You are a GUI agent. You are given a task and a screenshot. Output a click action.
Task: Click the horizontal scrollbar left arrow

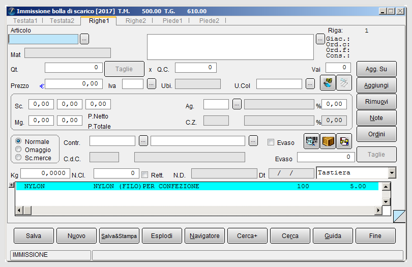coord(19,210)
